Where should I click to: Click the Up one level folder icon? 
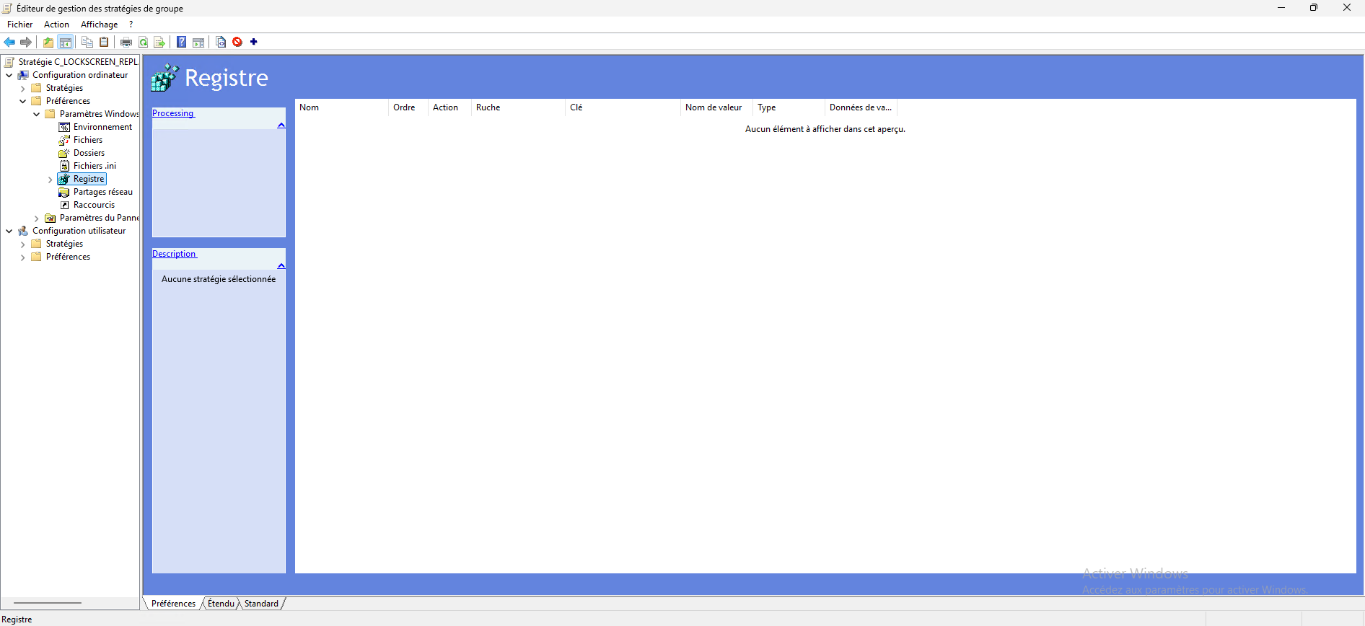[x=48, y=42]
